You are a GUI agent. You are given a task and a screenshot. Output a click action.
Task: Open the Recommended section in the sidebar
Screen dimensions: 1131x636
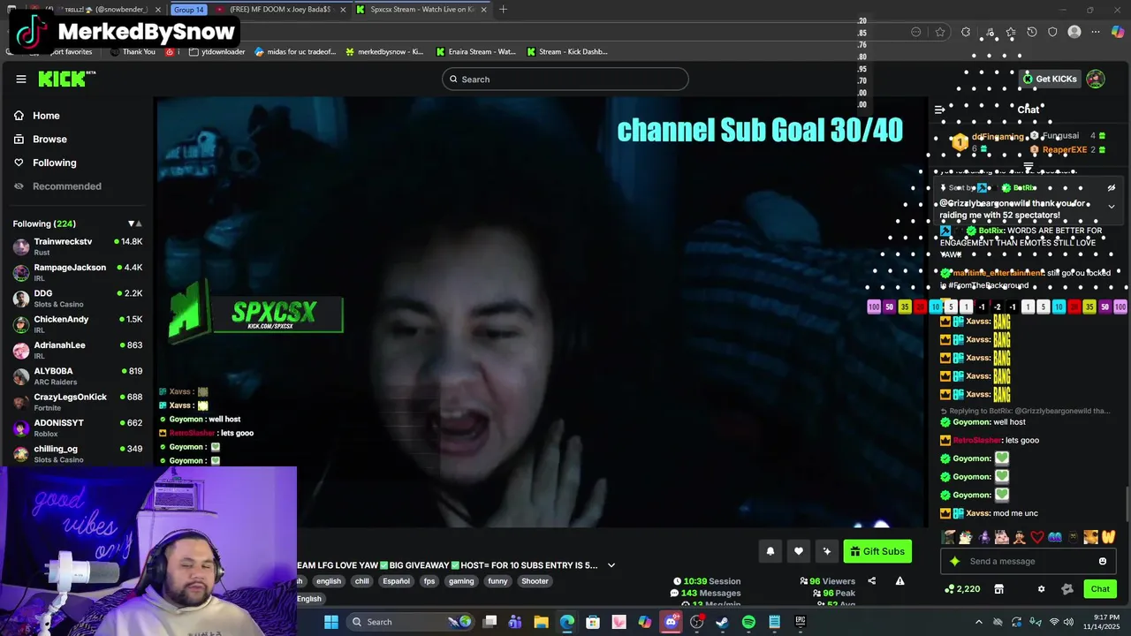point(66,186)
